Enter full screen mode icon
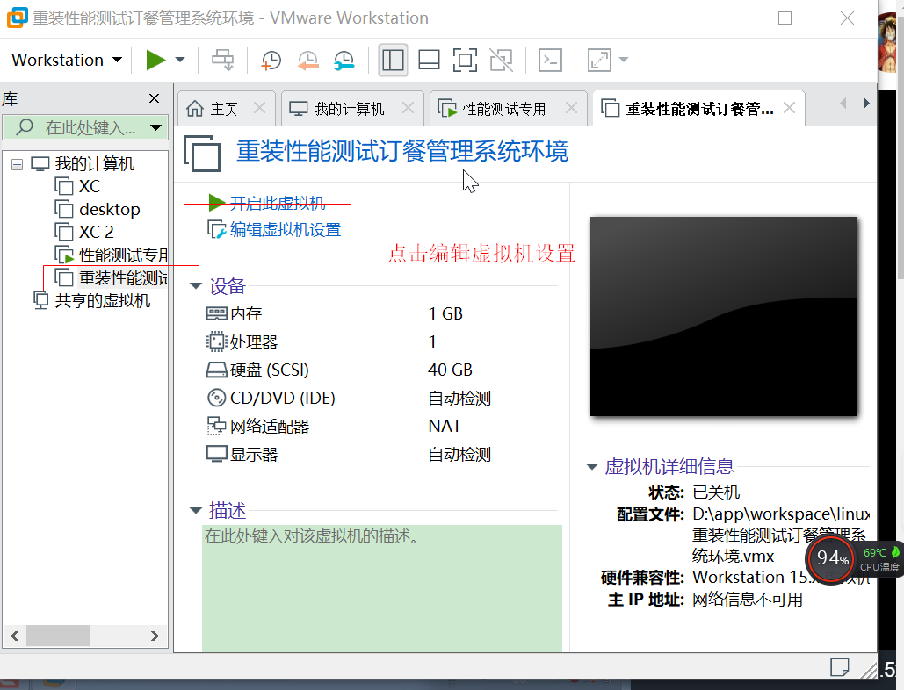This screenshot has width=904, height=690. coord(465,60)
